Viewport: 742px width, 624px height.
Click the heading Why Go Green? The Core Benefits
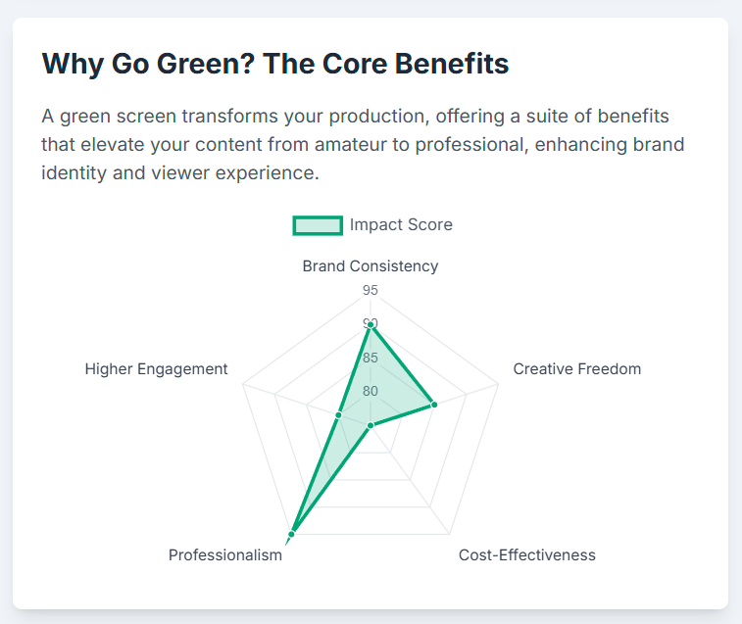(275, 64)
